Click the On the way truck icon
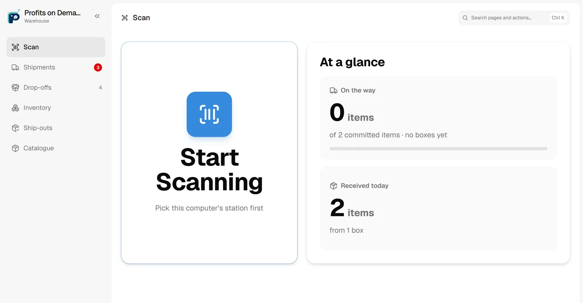 (333, 91)
